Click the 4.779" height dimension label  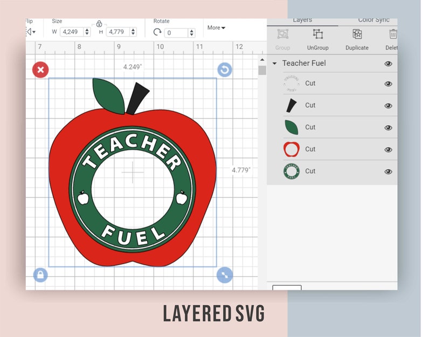[x=241, y=170]
